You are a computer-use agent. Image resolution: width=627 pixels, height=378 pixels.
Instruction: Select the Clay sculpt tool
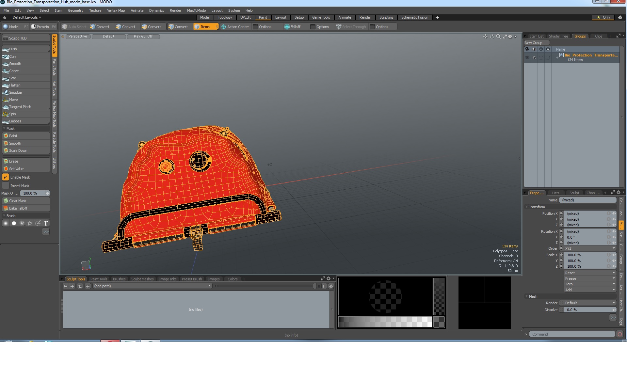[x=26, y=56]
